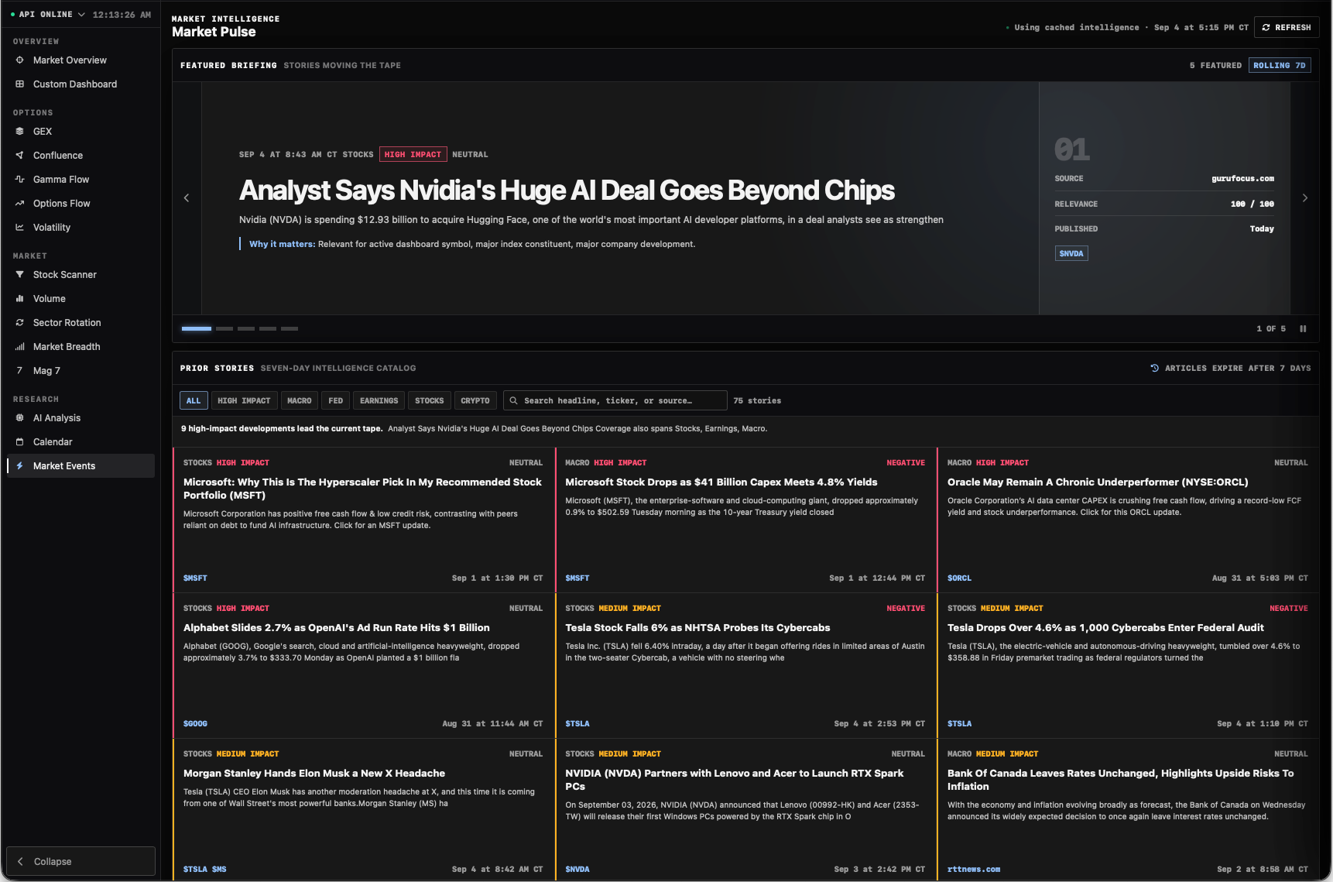1333x882 pixels.
Task: Open Microsoft Stock Drops Capex story
Action: coord(721,482)
